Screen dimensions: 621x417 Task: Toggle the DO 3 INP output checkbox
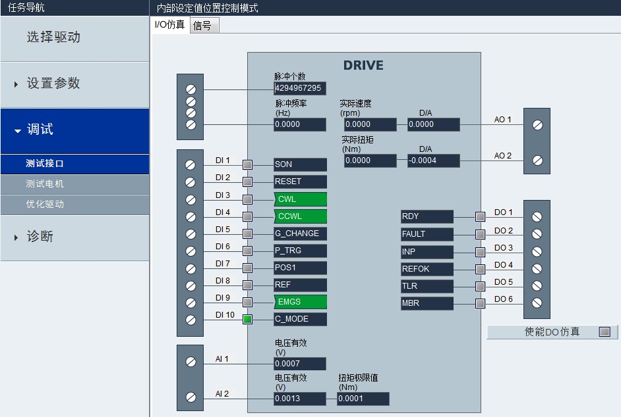pos(480,252)
